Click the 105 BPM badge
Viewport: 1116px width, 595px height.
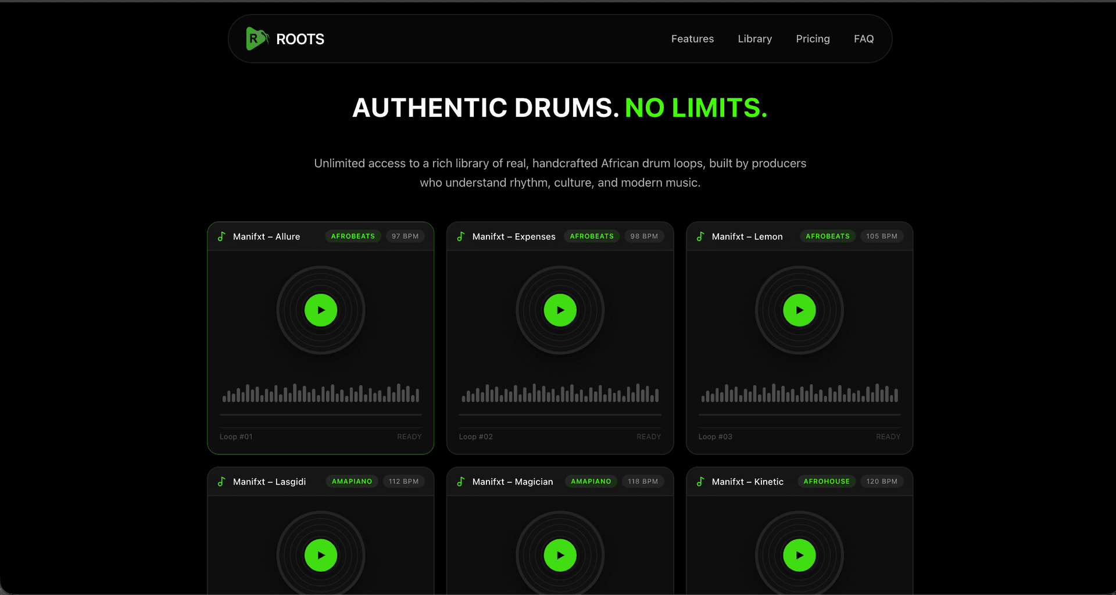click(882, 236)
